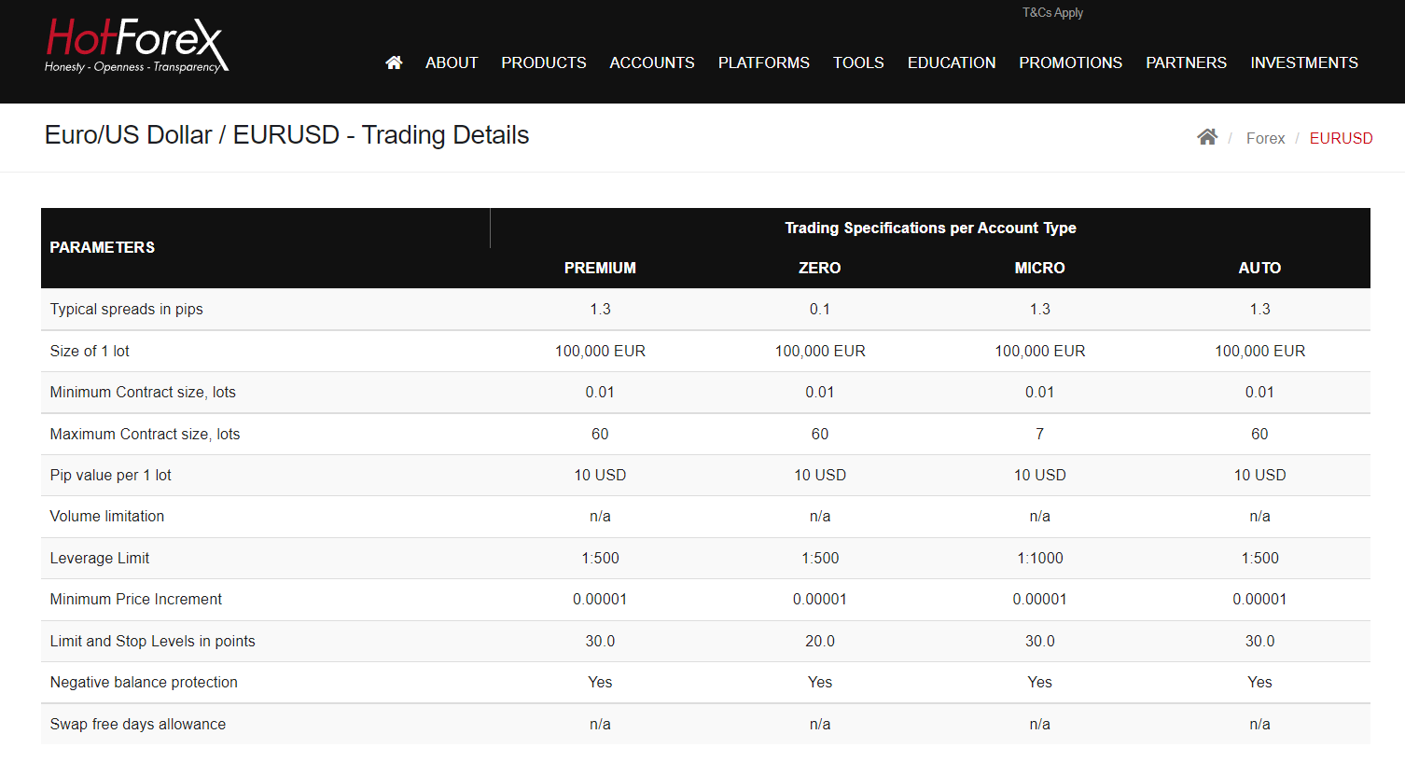
Task: Click the HotForex logo
Action: click(136, 45)
